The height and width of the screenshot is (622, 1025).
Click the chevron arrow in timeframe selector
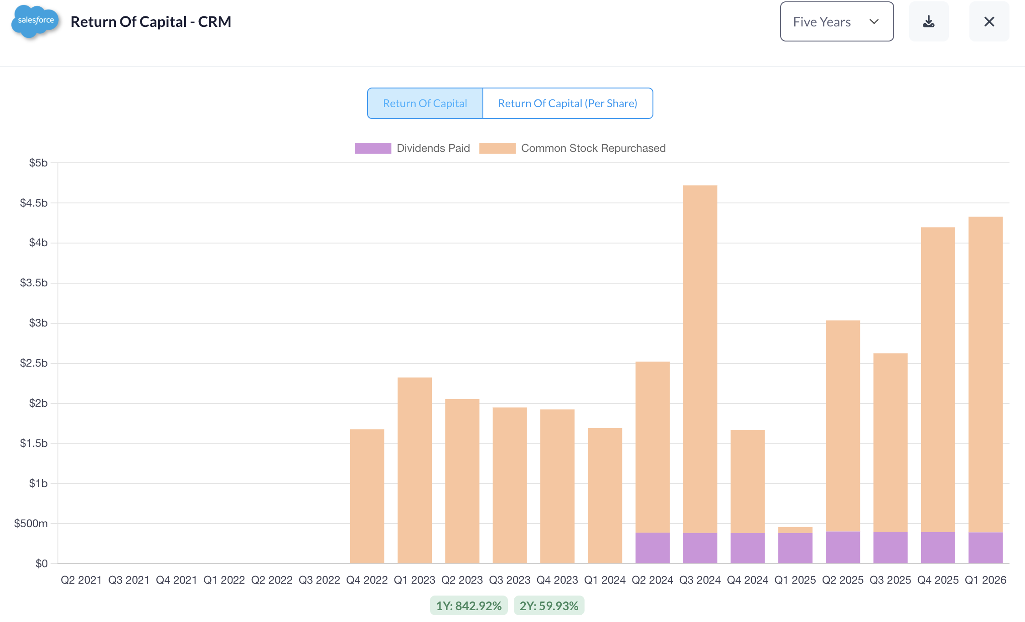pos(874,21)
